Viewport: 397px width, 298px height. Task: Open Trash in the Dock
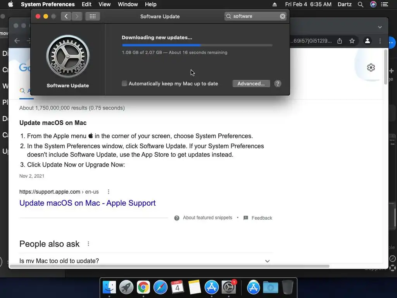pyautogui.click(x=288, y=288)
